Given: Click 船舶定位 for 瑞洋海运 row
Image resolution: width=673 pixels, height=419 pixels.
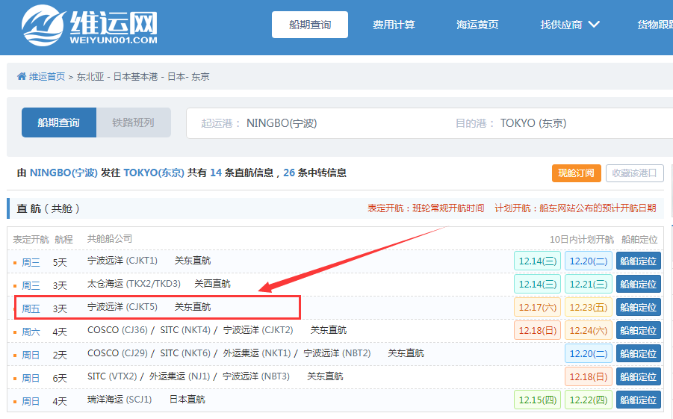Looking at the screenshot, I should click(638, 400).
